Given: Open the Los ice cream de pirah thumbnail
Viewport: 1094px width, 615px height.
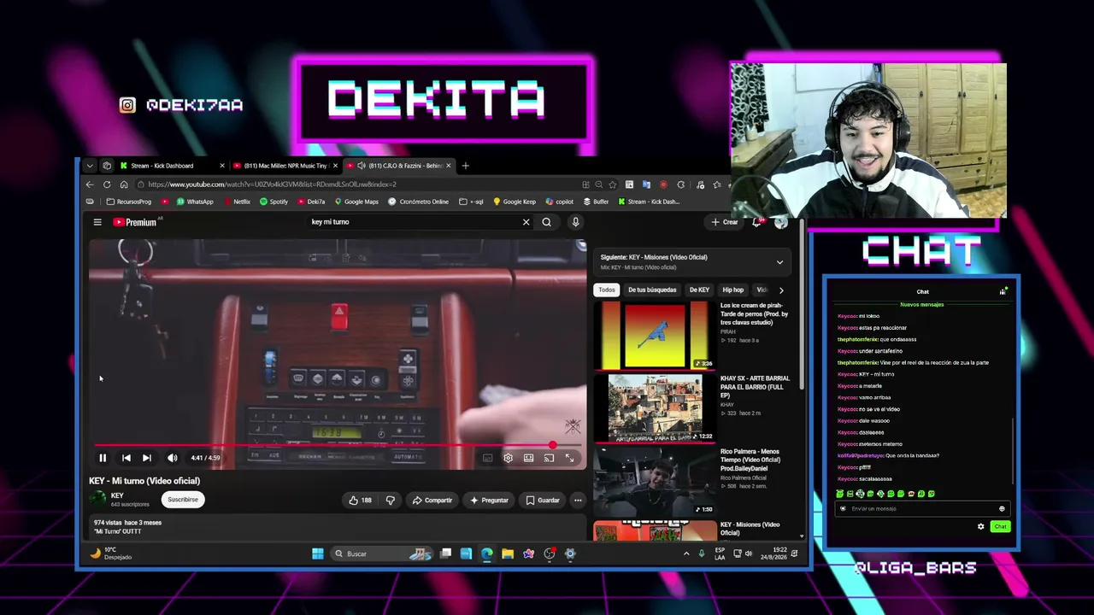Looking at the screenshot, I should point(655,335).
